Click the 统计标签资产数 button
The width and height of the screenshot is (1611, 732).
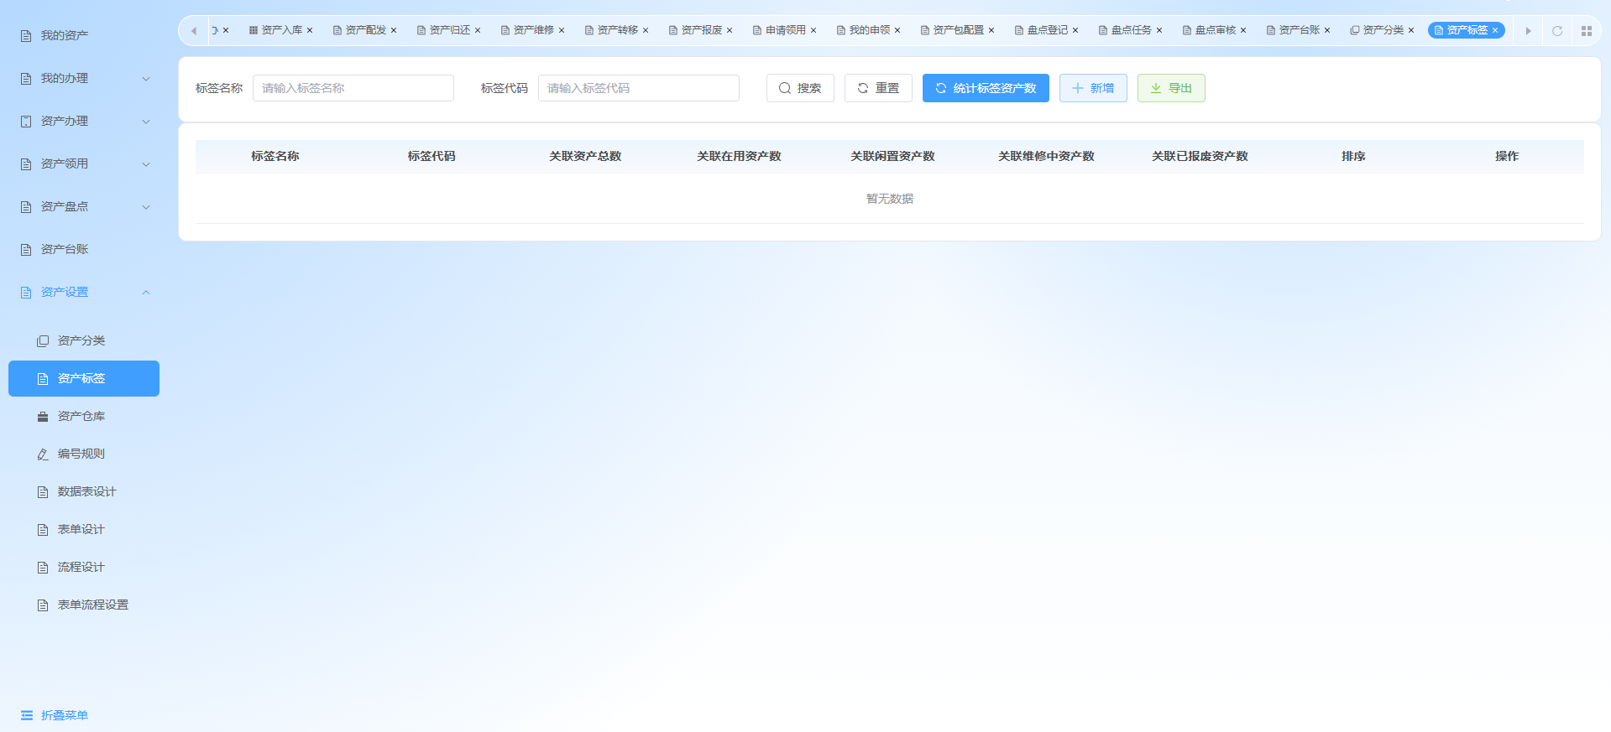[986, 88]
